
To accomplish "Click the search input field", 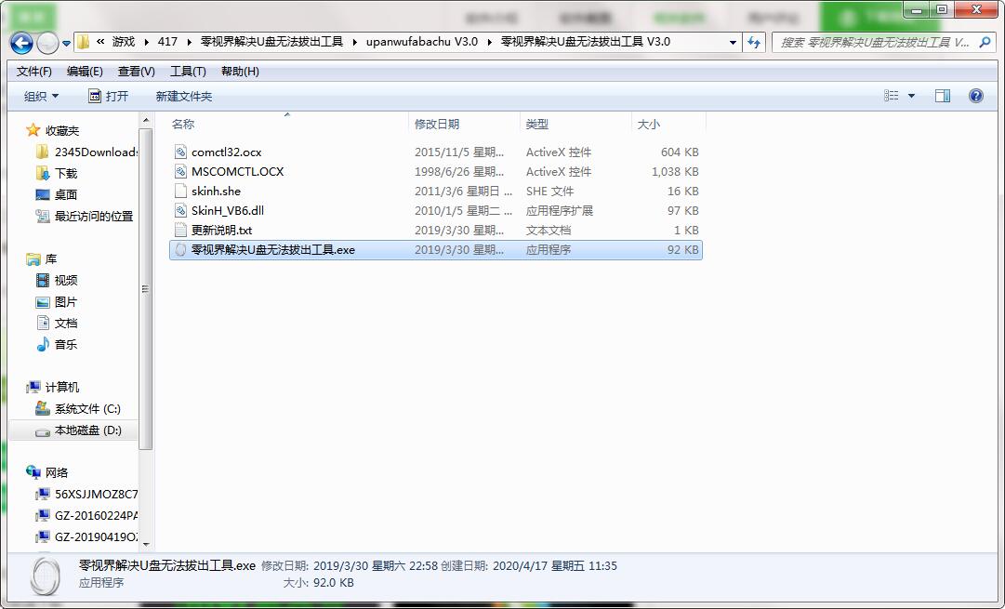I will tap(876, 43).
